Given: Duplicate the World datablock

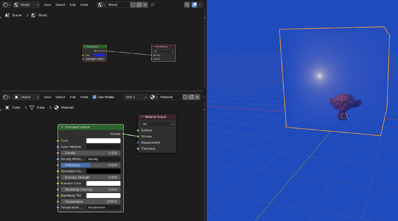Looking at the screenshot, I should [139, 5].
